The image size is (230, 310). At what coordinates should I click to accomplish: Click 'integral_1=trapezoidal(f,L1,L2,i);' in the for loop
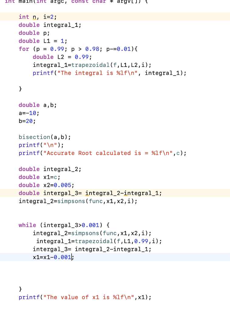point(92,65)
